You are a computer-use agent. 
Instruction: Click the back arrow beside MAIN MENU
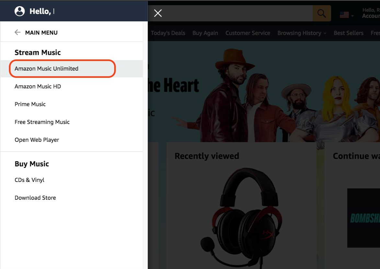tap(17, 32)
